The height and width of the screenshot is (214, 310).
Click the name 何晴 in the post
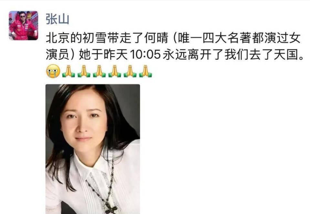click(156, 38)
